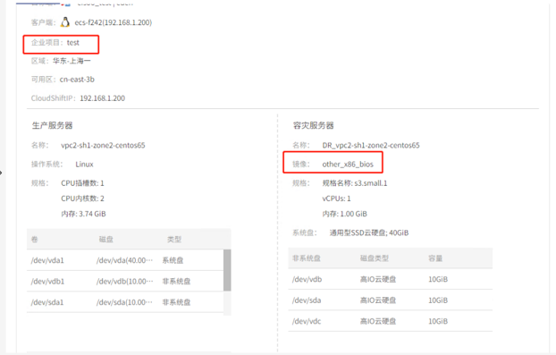556x355 pixels.
Task: Click the Linux penguin icon beside ecs-f242
Action: click(x=65, y=22)
